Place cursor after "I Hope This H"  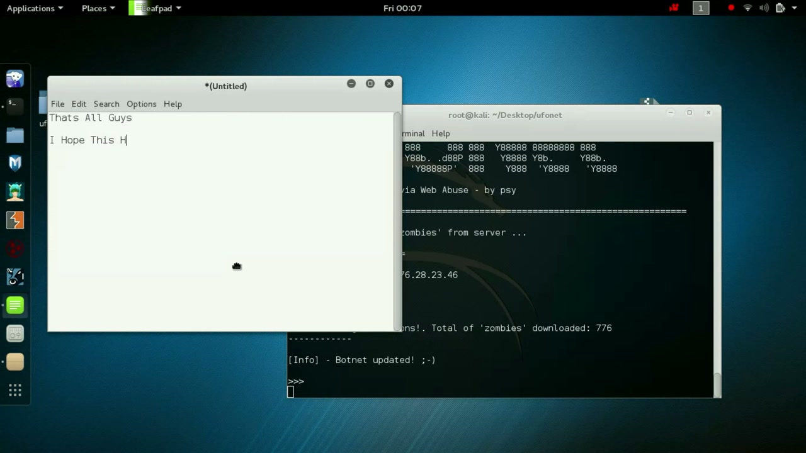(127, 140)
